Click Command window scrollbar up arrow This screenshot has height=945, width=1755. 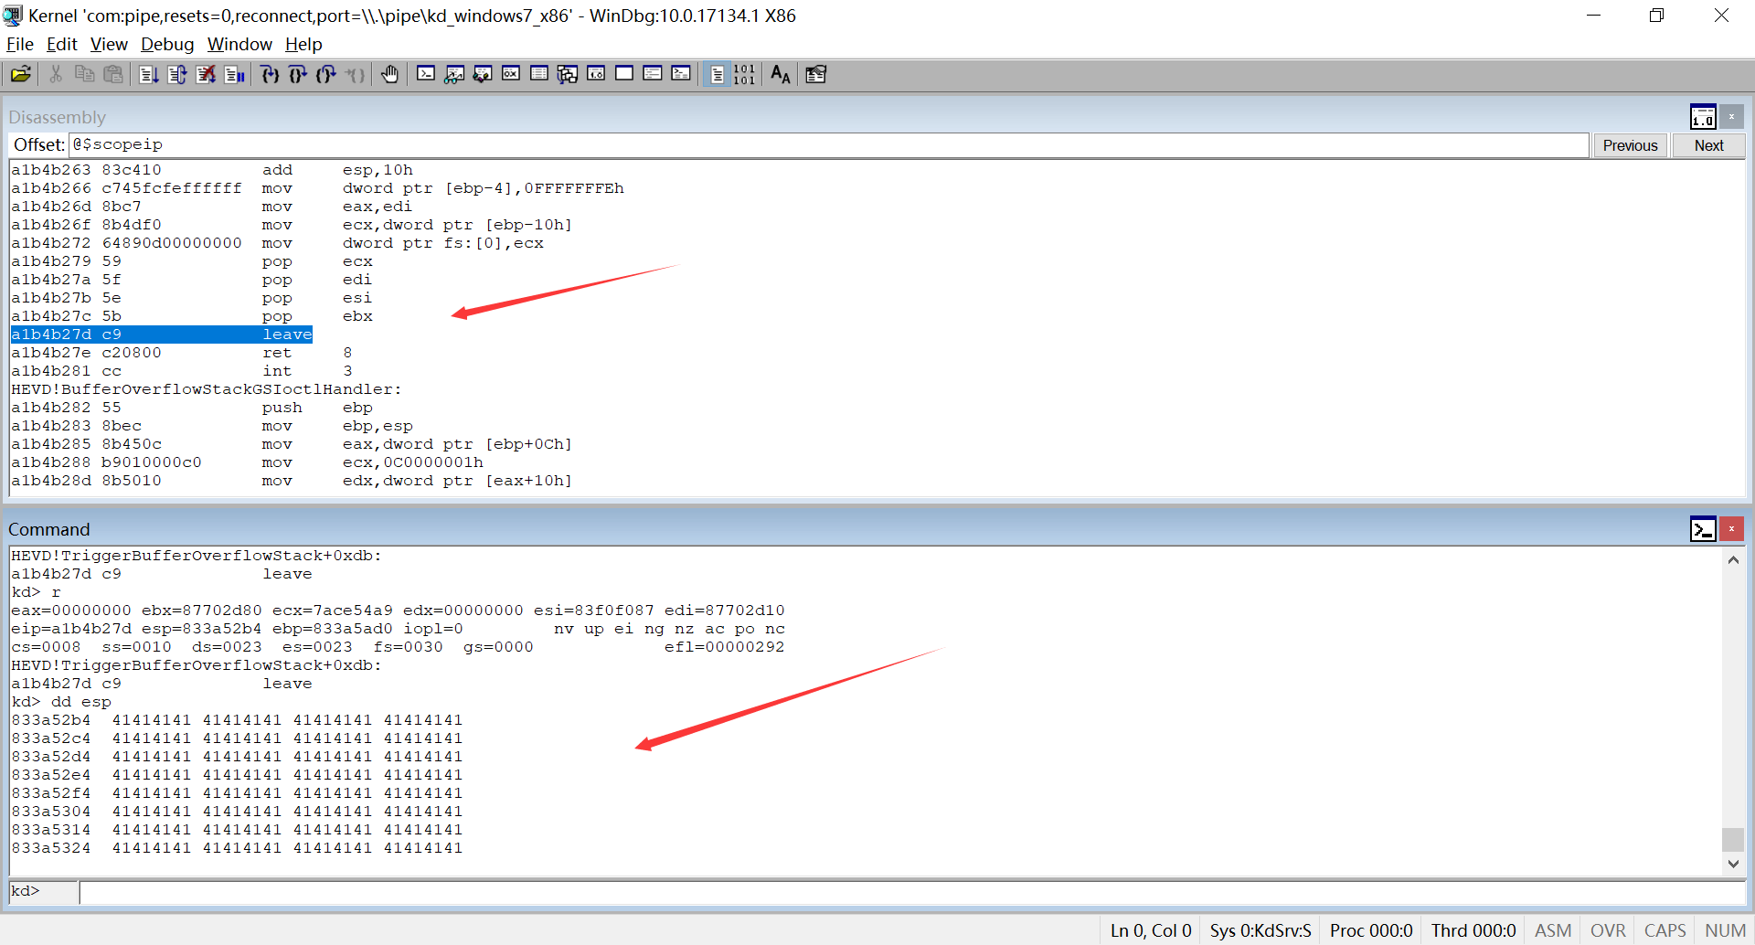pos(1733,560)
